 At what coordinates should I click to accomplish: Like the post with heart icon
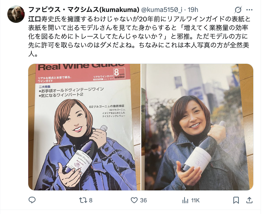134,200
